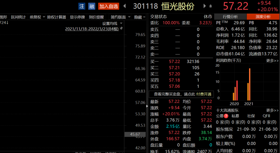The height and width of the screenshot is (153, 280).
Task: Click 2020 profit bars in chart
Action: point(235,91)
